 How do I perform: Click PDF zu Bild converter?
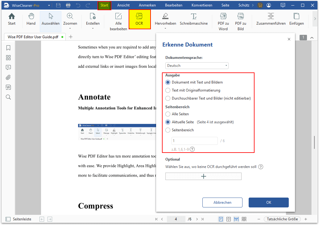point(240,22)
